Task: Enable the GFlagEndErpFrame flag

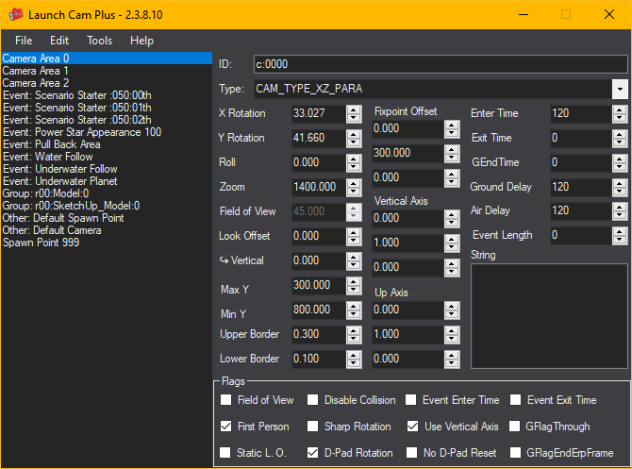Action: pos(516,452)
